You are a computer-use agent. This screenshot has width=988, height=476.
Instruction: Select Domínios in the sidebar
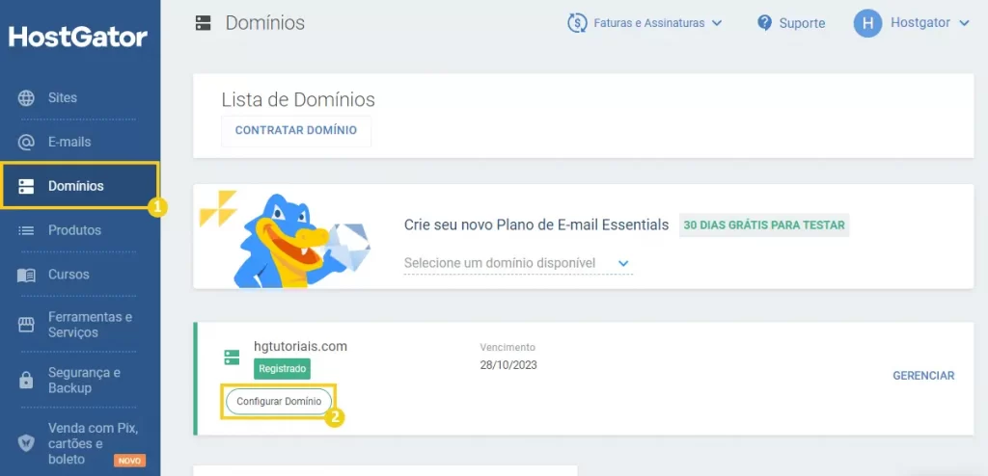[80, 186]
